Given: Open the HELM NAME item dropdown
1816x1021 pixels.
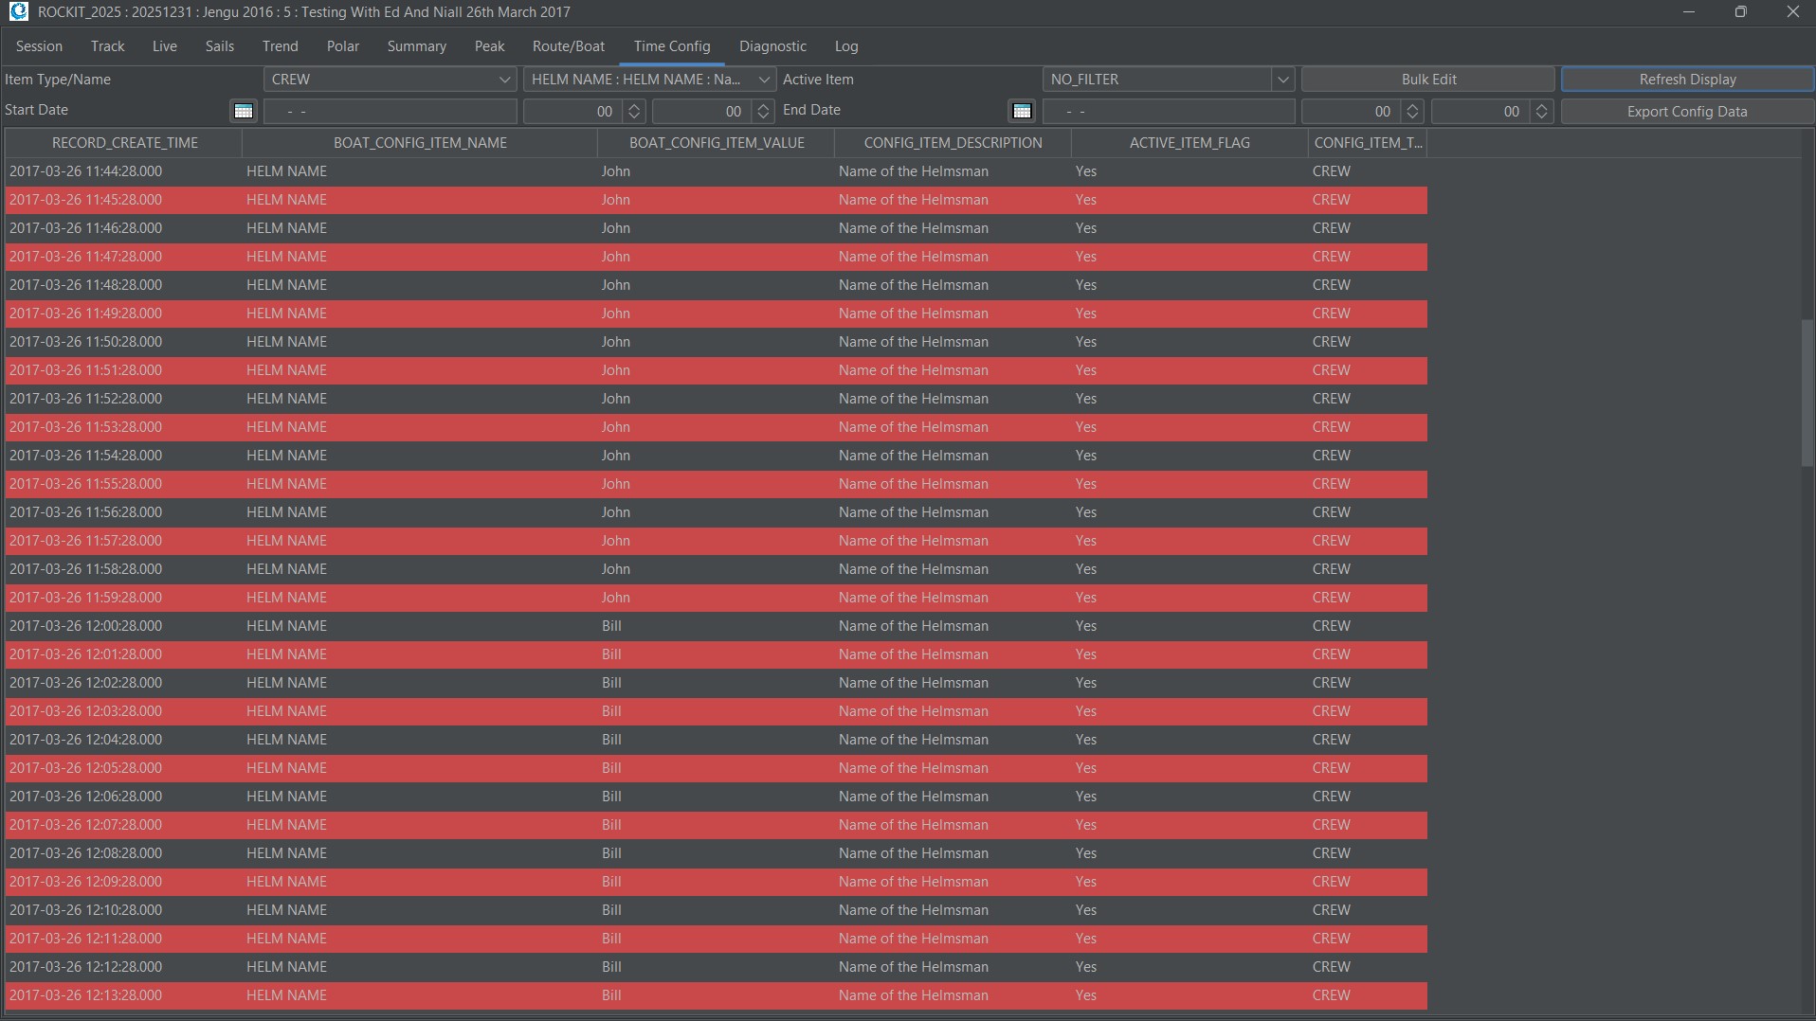Looking at the screenshot, I should [x=763, y=80].
